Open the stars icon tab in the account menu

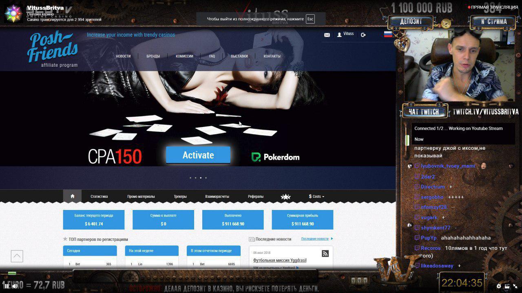(286, 197)
